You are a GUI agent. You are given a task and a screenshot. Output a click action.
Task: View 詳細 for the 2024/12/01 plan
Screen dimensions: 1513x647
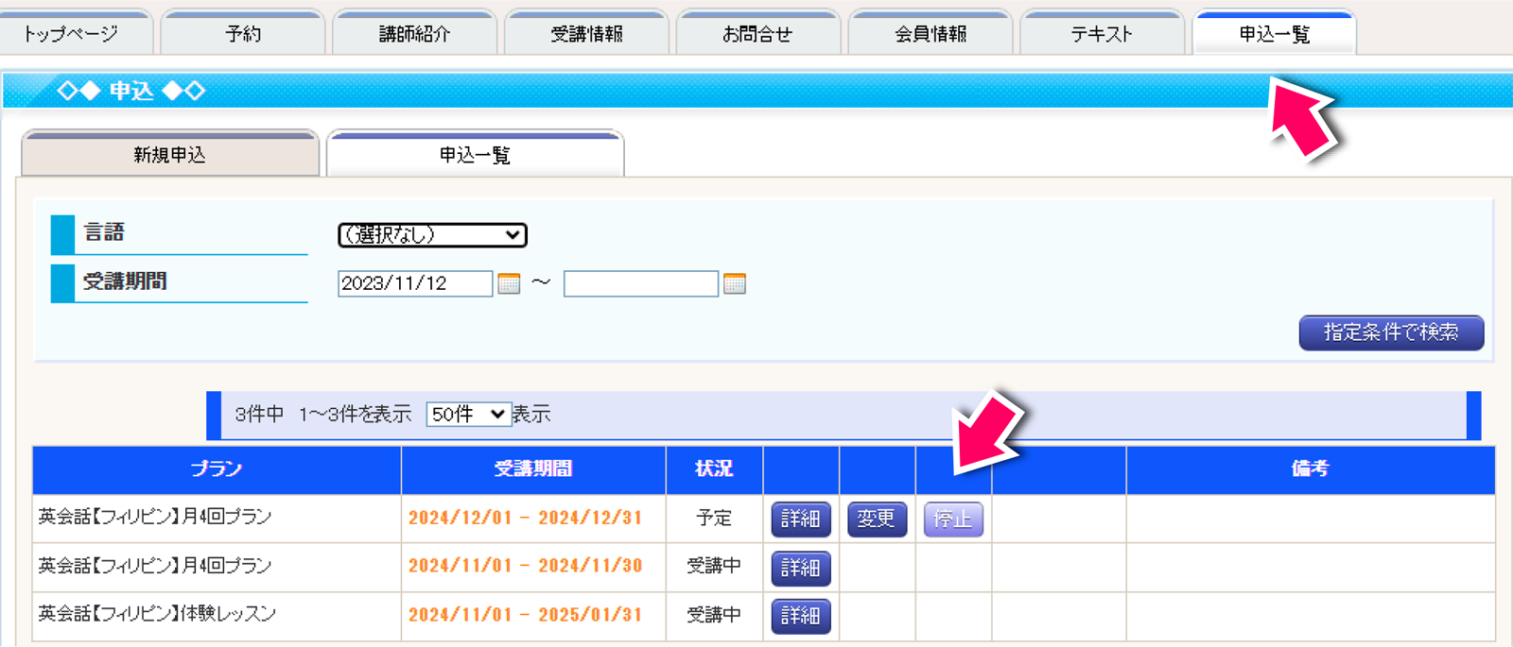[x=801, y=519]
